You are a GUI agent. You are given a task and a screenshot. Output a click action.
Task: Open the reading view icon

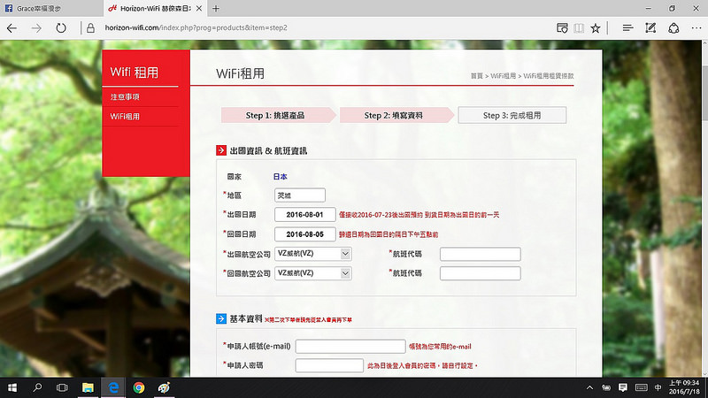[579, 28]
